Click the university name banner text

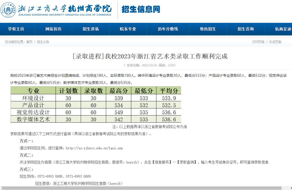point(65,10)
